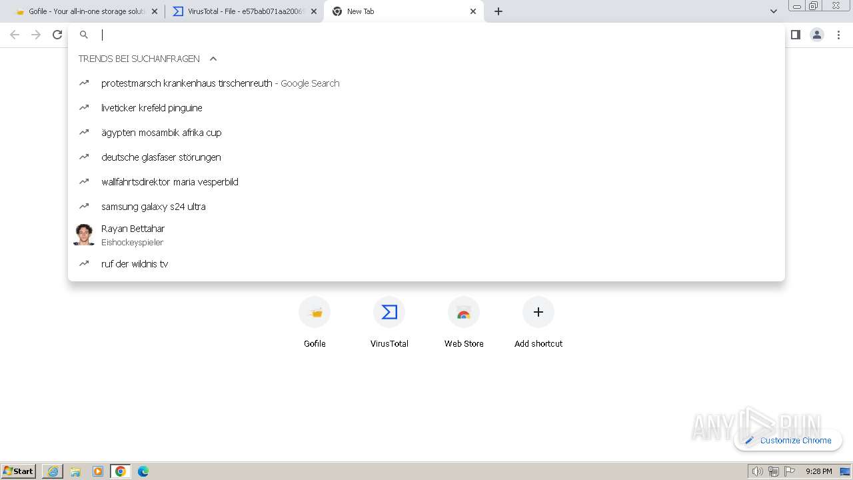
Task: Click the trending arrow beside liveticker krefeld
Action: 84,107
